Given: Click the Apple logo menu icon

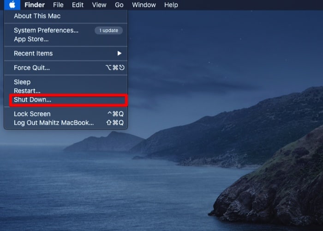Looking at the screenshot, I should 12,5.
